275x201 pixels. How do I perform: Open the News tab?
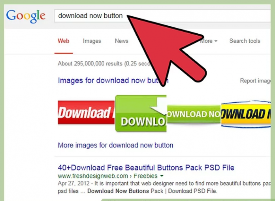(x=121, y=41)
